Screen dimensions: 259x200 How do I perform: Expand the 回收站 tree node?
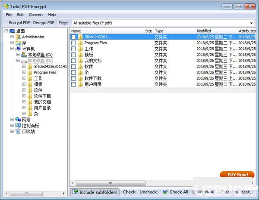pos(12,131)
